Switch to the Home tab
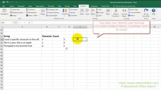161x90 pixels. (x=12, y=6)
